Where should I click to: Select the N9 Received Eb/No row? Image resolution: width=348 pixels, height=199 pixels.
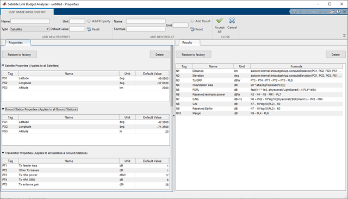click(x=259, y=109)
